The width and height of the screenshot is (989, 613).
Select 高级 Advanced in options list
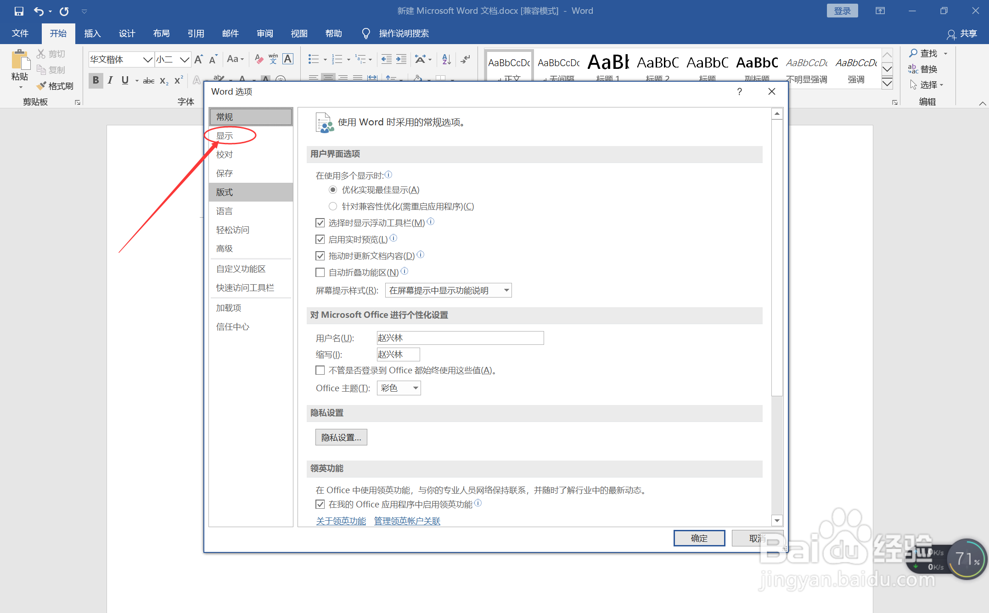[251, 249]
